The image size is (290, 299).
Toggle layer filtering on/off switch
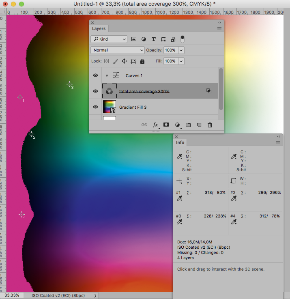(x=183, y=39)
